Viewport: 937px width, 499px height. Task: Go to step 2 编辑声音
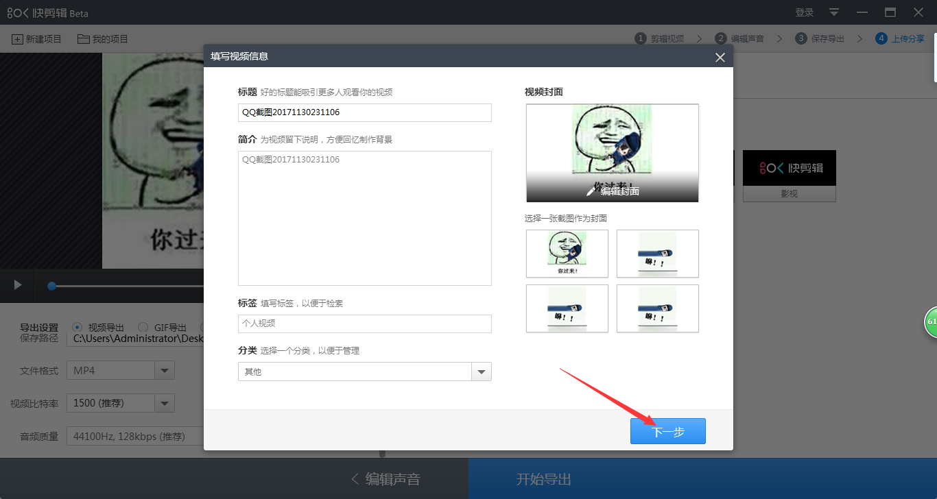point(739,38)
